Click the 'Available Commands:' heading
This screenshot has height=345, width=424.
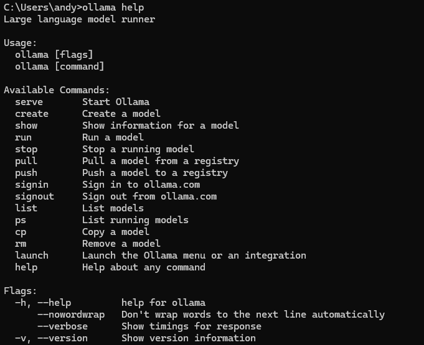point(57,90)
